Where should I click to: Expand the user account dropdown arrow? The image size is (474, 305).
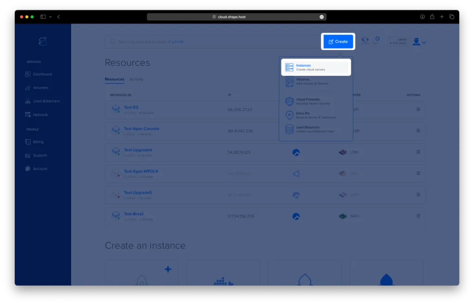(x=424, y=43)
